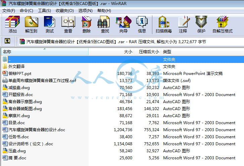
Task: Open the 文件(F) menu
Action: click(9, 11)
